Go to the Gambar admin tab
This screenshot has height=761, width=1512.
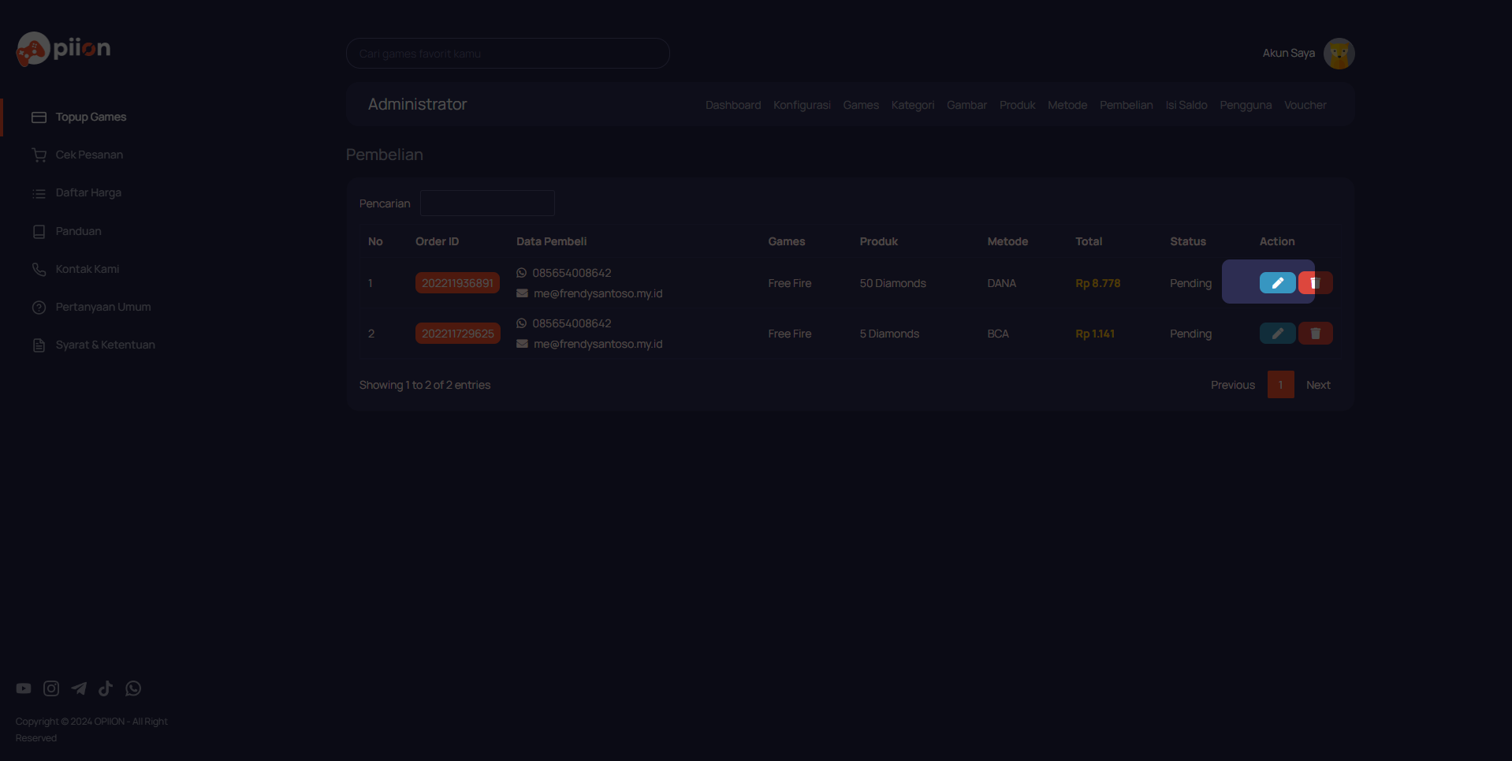pos(966,105)
